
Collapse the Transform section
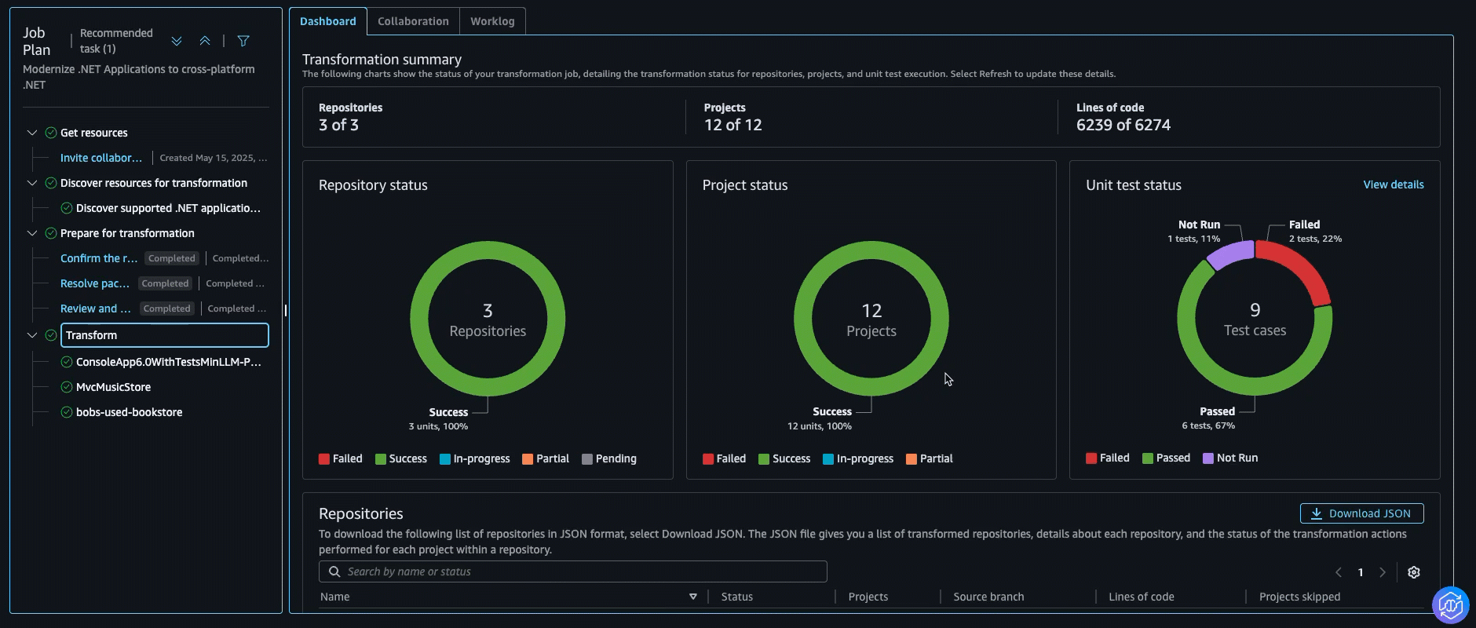click(x=32, y=335)
